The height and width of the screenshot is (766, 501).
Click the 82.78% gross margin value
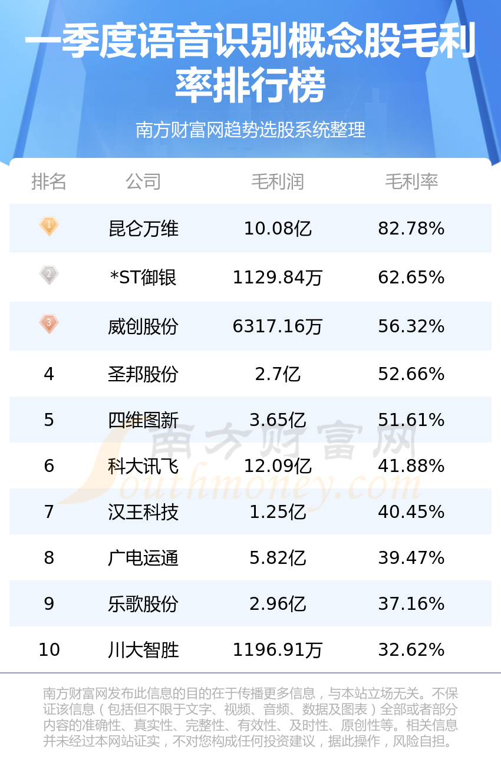pyautogui.click(x=411, y=229)
